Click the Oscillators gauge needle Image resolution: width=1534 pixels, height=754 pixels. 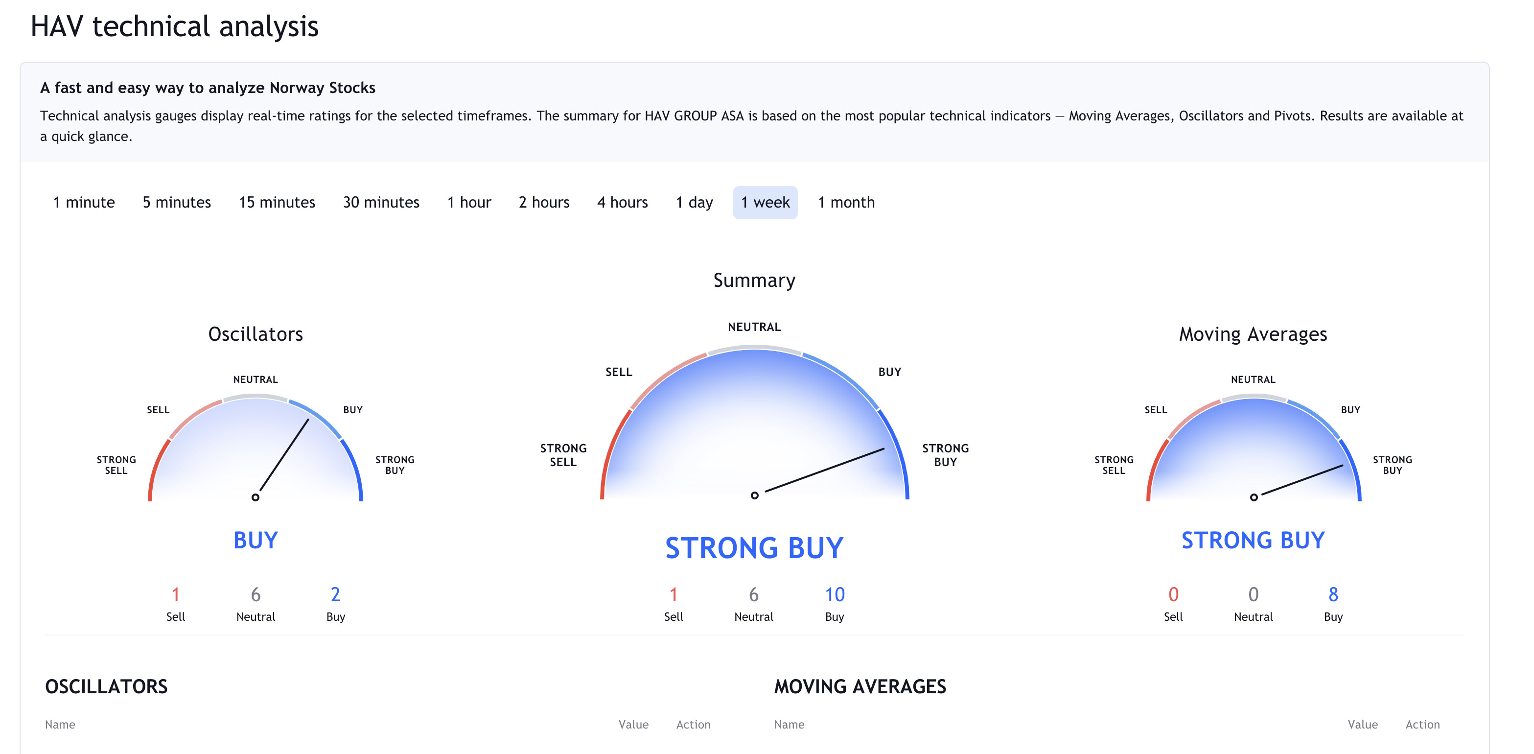(284, 456)
